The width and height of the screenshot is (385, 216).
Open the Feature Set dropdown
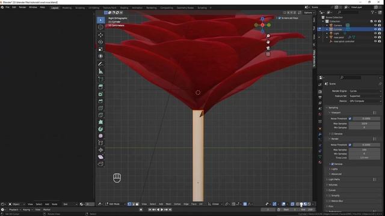point(365,96)
